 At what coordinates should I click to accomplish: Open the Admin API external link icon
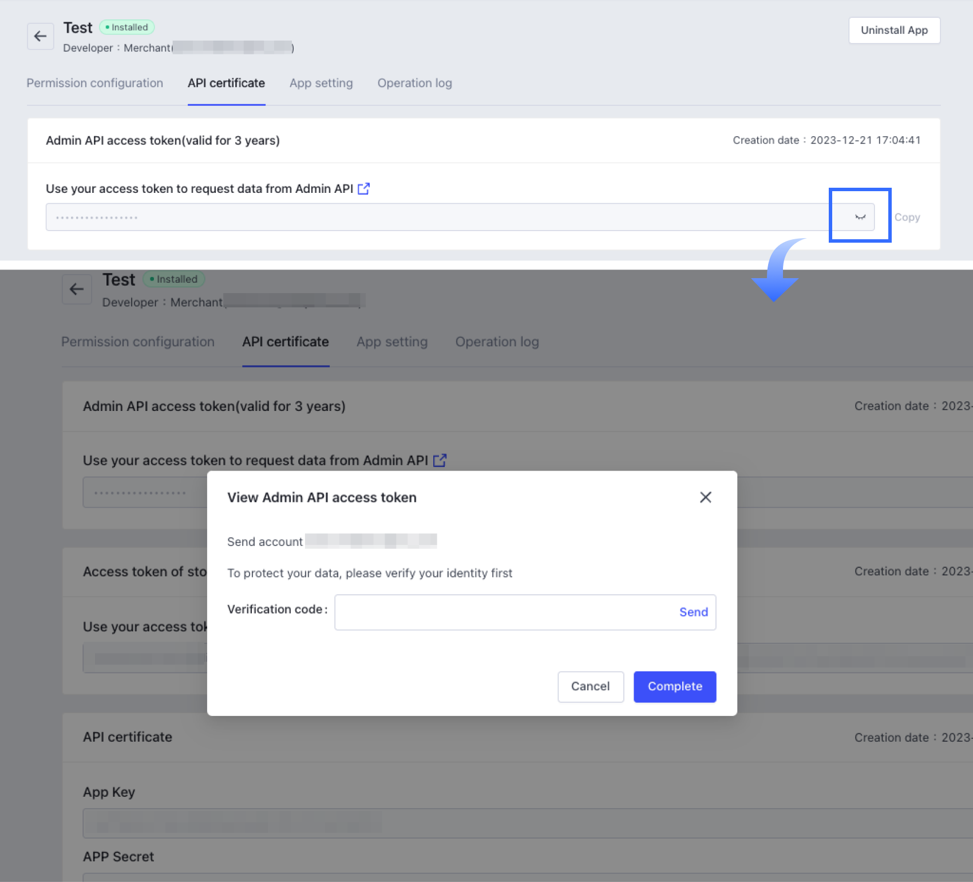(363, 189)
